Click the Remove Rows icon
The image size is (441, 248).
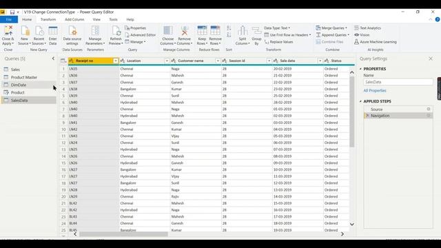pyautogui.click(x=215, y=30)
